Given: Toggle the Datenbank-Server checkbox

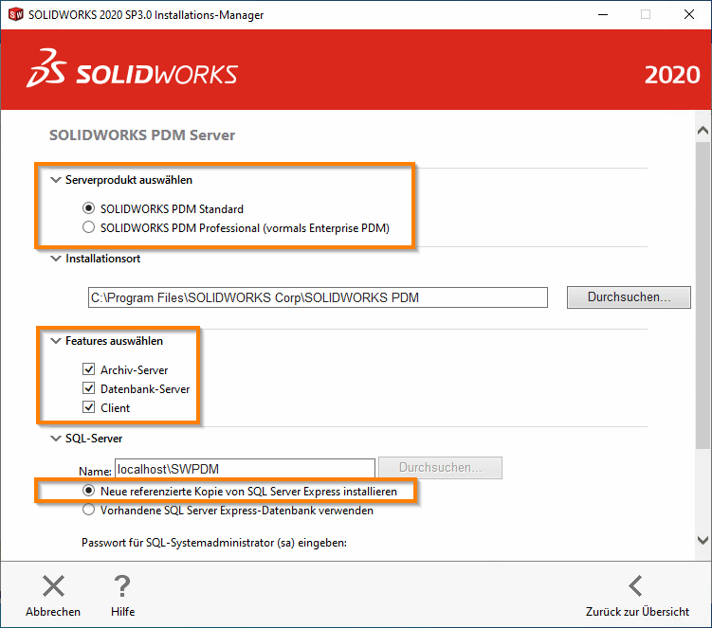Looking at the screenshot, I should pos(88,388).
